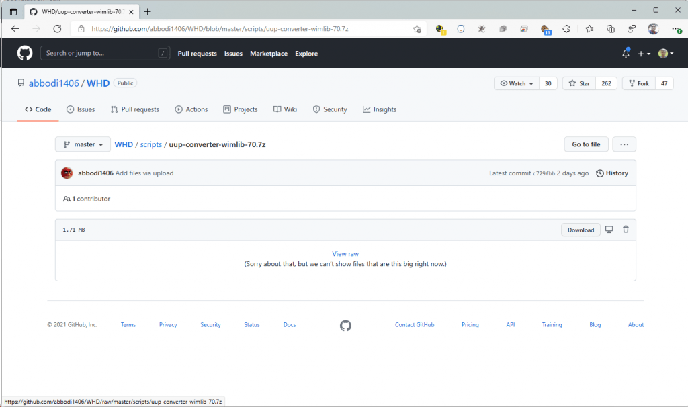
Task: Click the GitHub Octocat logo in header
Action: tap(25, 54)
